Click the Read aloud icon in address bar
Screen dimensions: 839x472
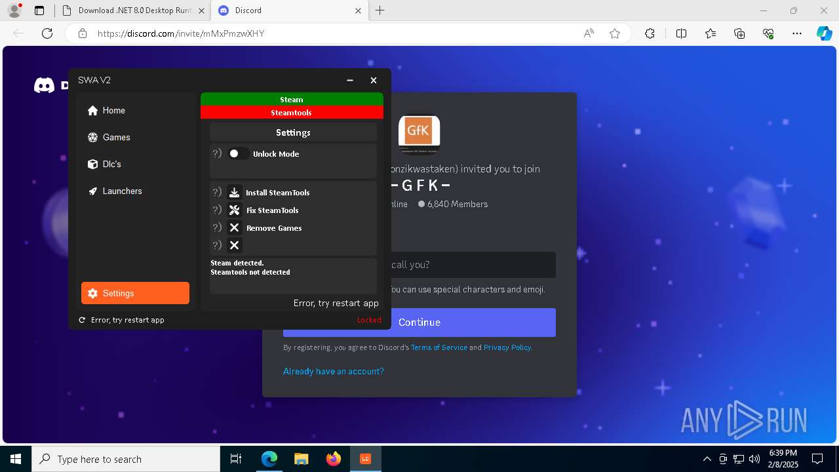pos(589,33)
